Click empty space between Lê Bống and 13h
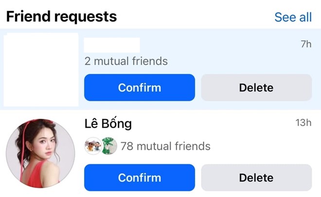Screen dimensions: 321x197 point(214,123)
